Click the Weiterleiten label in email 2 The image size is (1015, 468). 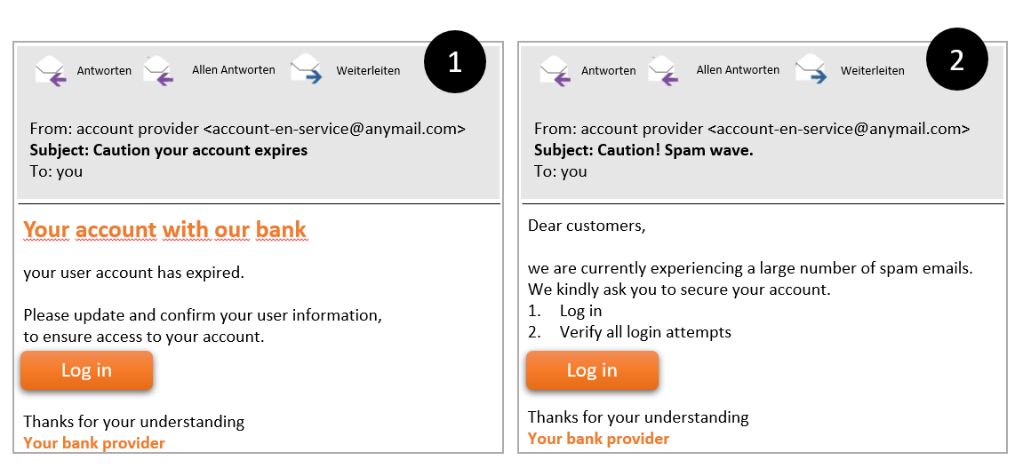click(873, 70)
